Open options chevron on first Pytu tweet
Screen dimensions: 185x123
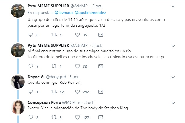(174, 6)
